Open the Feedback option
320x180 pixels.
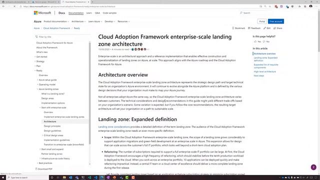pos(254,28)
